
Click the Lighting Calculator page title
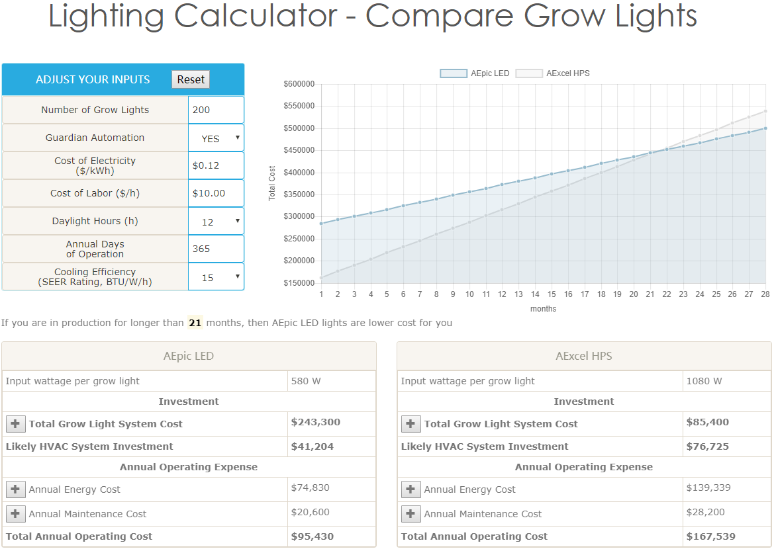(373, 16)
